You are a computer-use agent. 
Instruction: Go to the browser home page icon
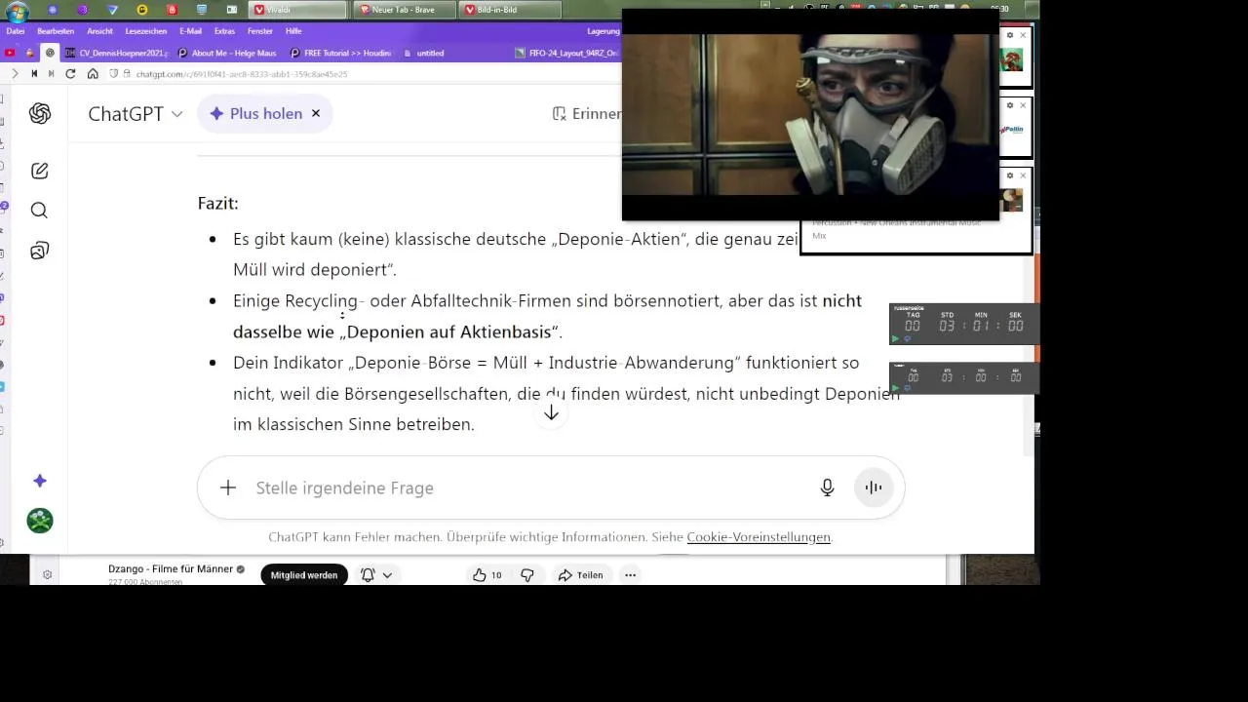click(93, 74)
